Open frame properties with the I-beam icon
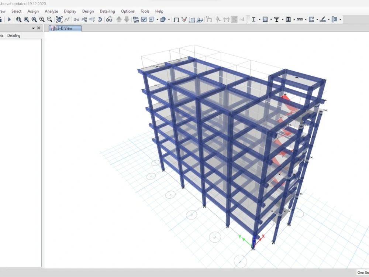Image resolution: width=369 pixels, height=277 pixels. pos(254,19)
